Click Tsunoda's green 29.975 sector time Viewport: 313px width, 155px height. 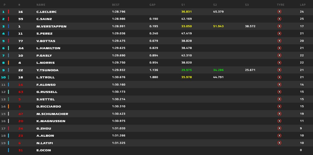(186, 70)
